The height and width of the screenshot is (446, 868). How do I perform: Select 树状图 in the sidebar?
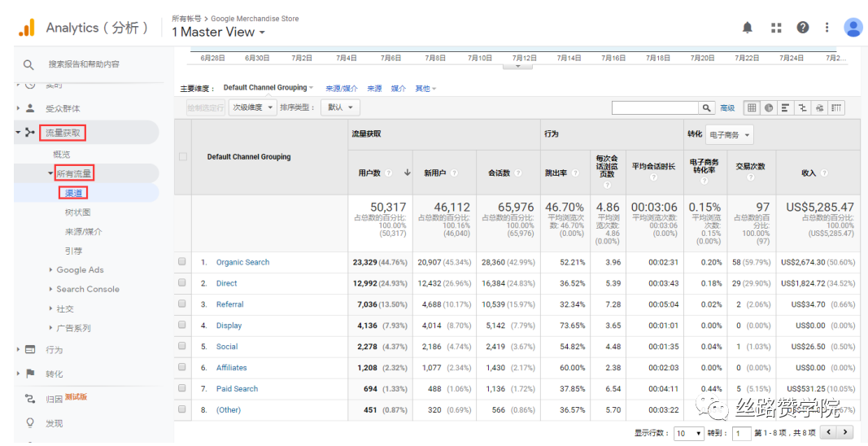[77, 212]
